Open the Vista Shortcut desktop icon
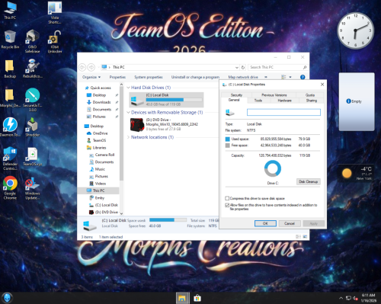The width and height of the screenshot is (381, 304). tap(55, 12)
